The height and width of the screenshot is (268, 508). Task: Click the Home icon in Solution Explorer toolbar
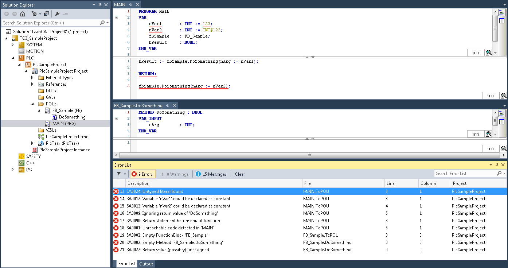(23, 14)
